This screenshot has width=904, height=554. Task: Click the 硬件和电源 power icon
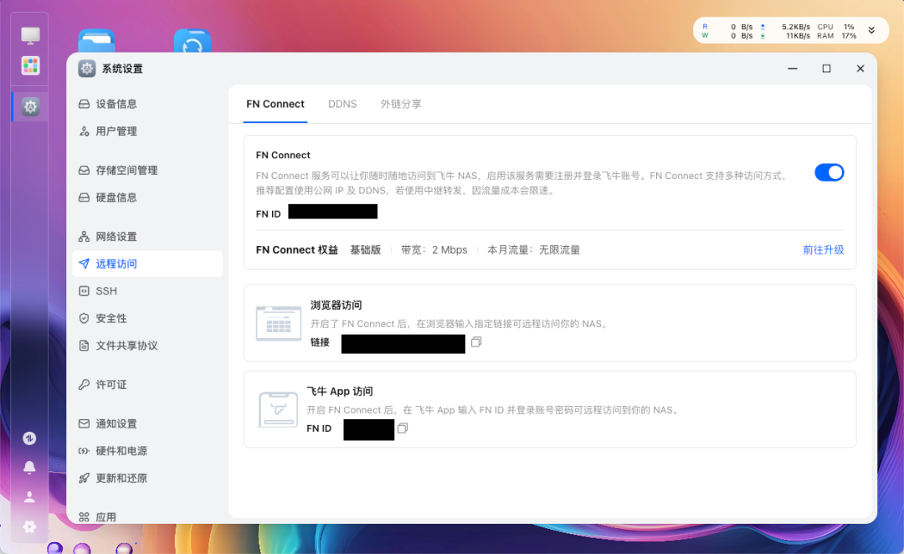85,451
